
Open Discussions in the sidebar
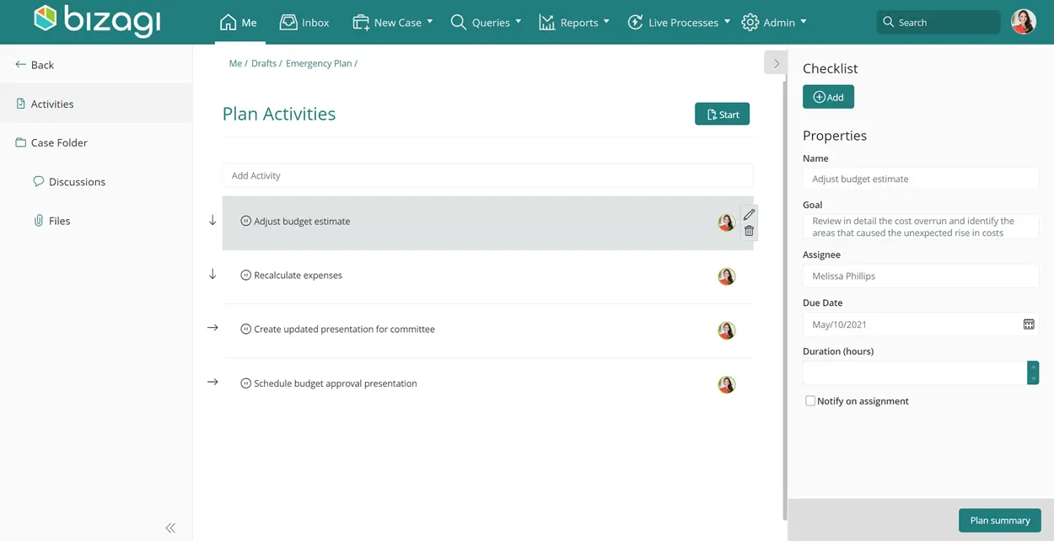pos(69,181)
